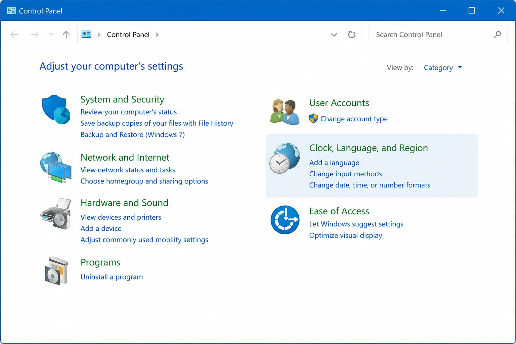This screenshot has width=516, height=344.
Task: Click the Control Panel icon in address bar
Action: click(87, 34)
